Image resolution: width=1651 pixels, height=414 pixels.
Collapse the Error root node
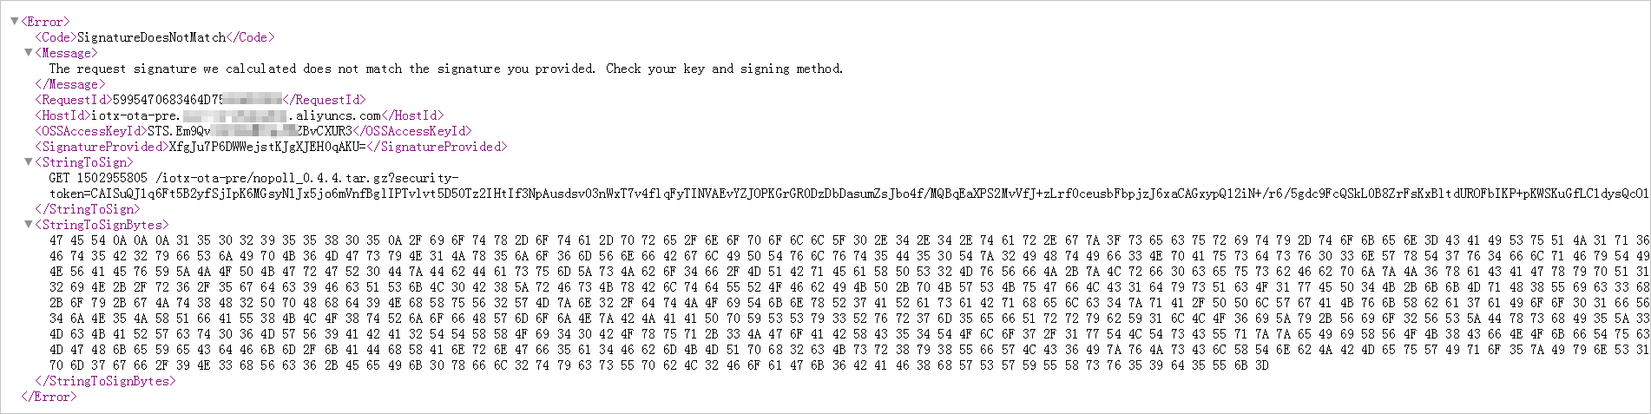coord(15,22)
